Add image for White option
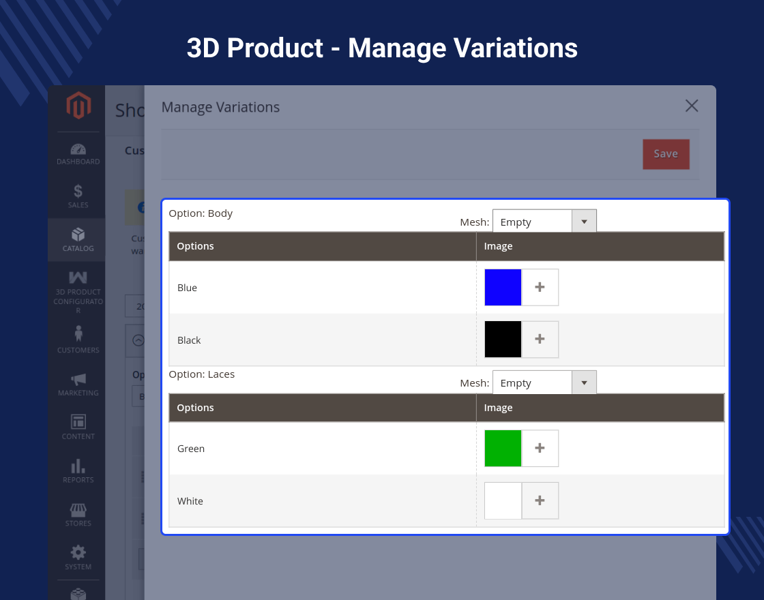The width and height of the screenshot is (764, 600). coord(540,500)
